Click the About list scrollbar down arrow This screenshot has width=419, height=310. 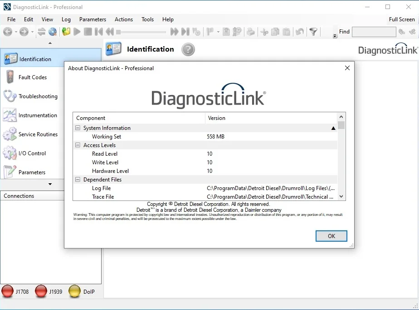(341, 196)
